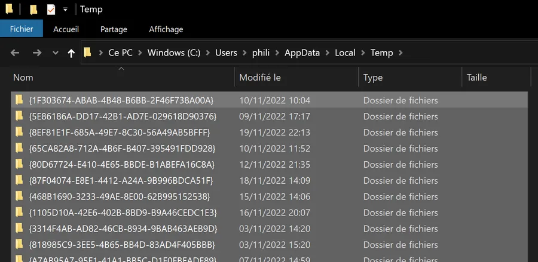Navigate to AppData in breadcrumb path

point(302,53)
